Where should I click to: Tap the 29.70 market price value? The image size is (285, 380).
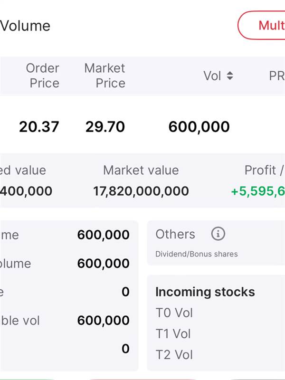click(105, 127)
